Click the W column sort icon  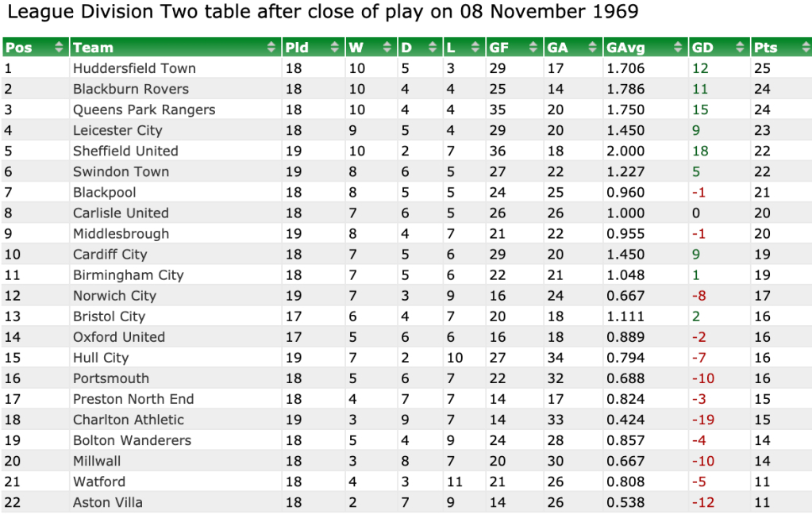[387, 47]
